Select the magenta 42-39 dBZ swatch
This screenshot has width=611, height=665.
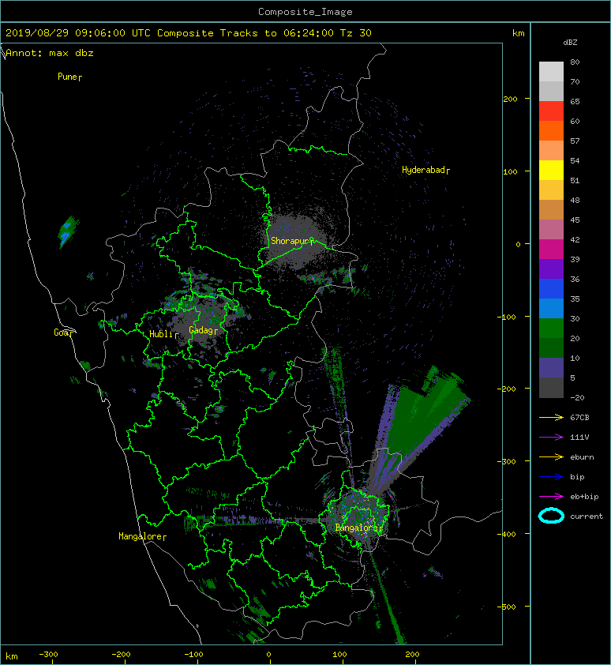pyautogui.click(x=551, y=250)
